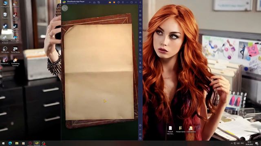Select the ModOrganizer desktop shortcut
This screenshot has width=261, height=146.
[x=15, y=39]
